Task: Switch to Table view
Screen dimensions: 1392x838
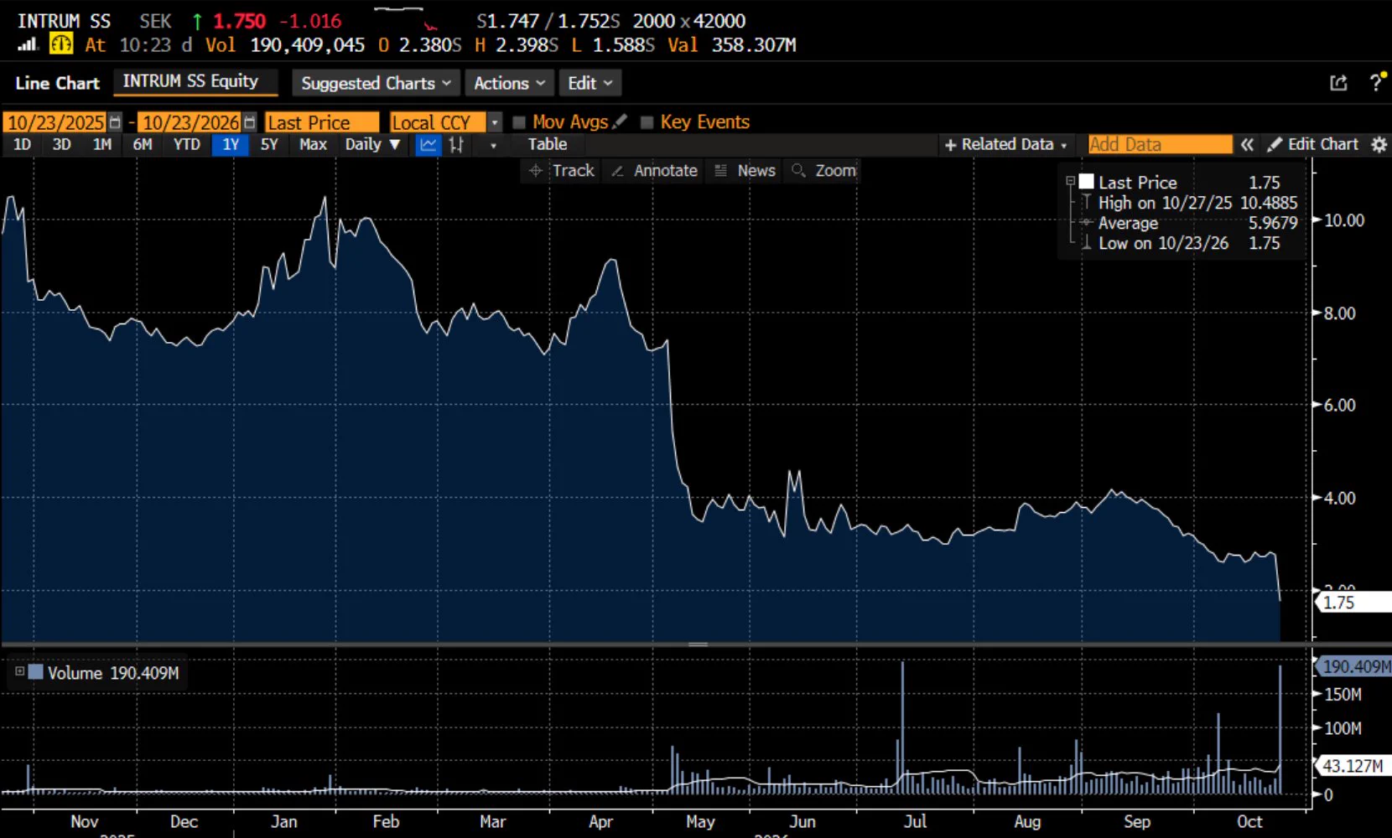Action: pyautogui.click(x=548, y=144)
